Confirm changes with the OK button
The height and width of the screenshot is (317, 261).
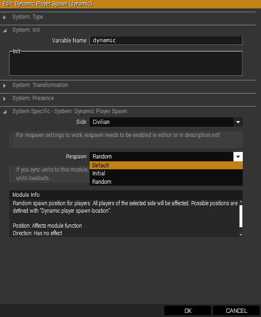[188, 311]
